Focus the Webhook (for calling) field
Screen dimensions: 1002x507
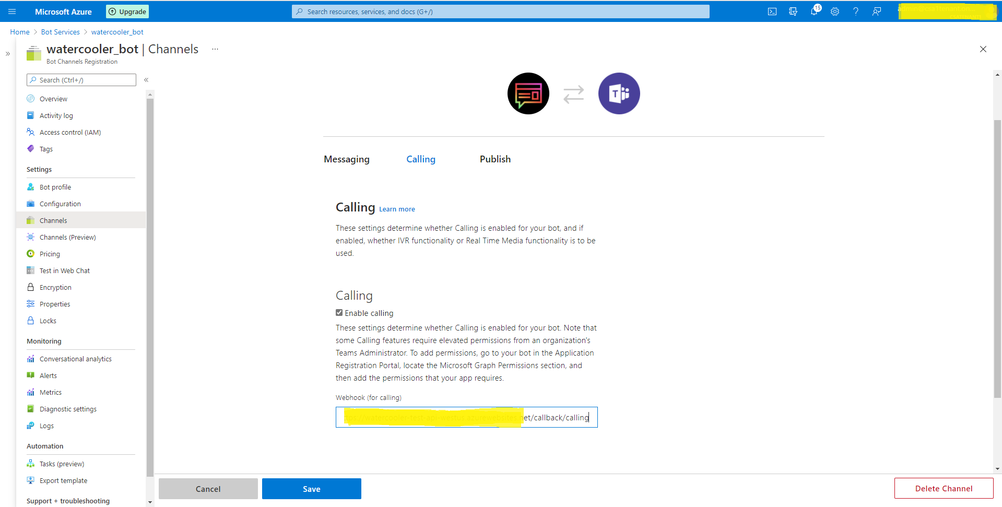467,417
